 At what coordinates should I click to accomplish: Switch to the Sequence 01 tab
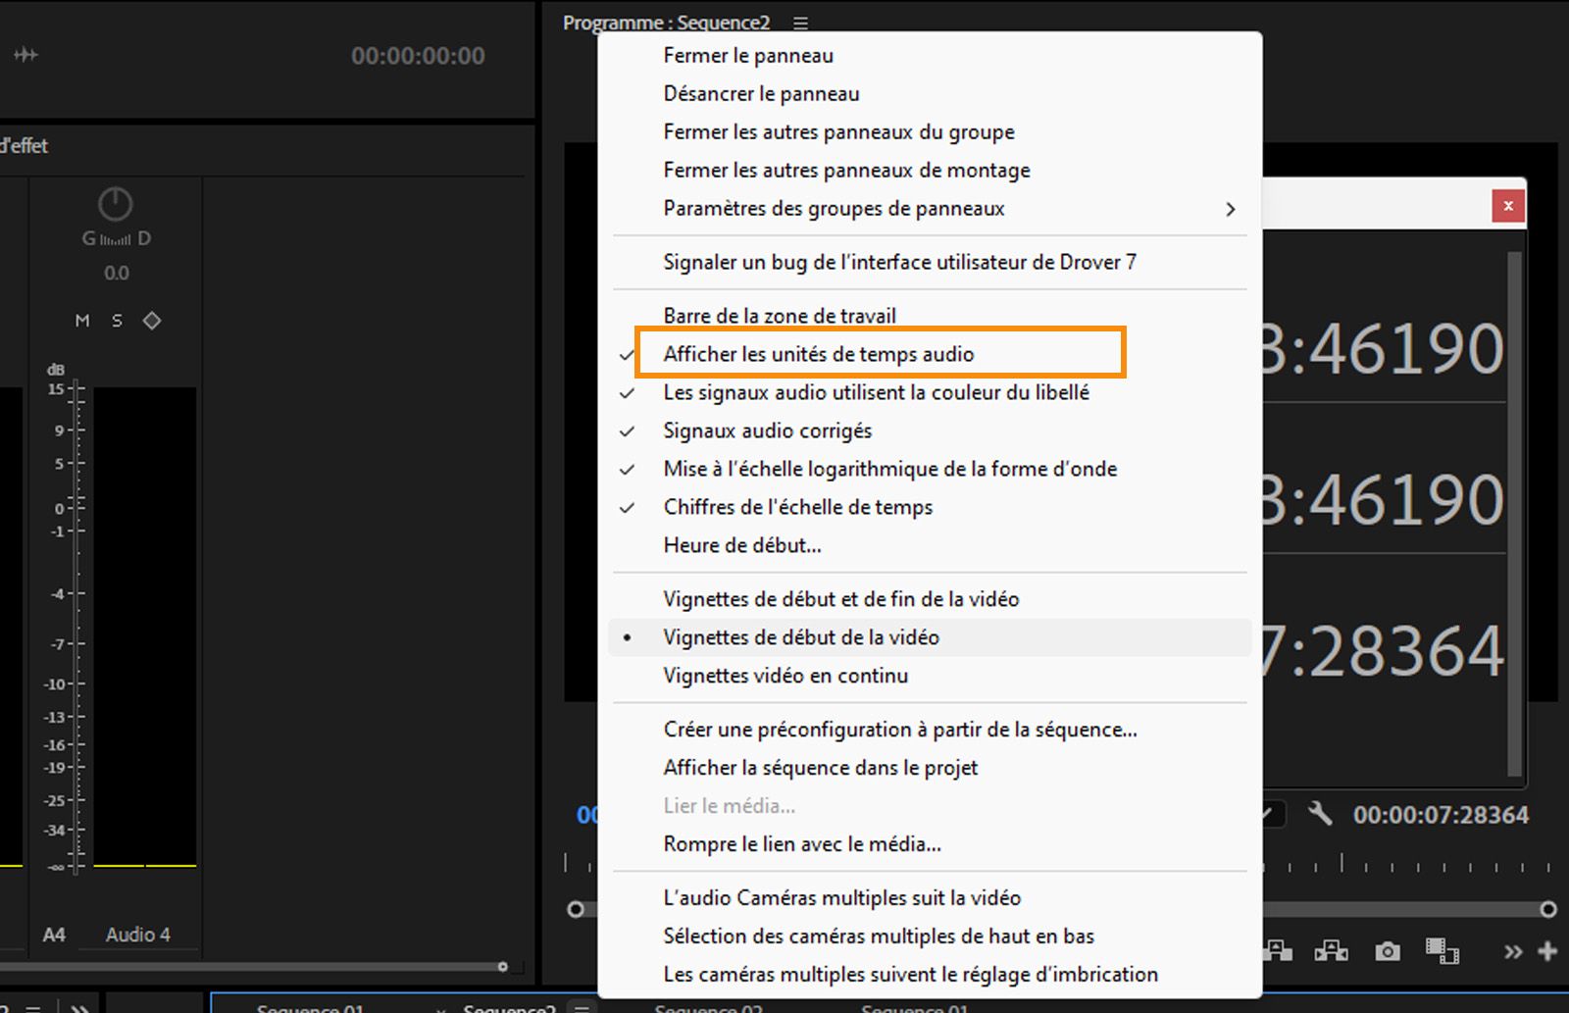click(311, 1008)
